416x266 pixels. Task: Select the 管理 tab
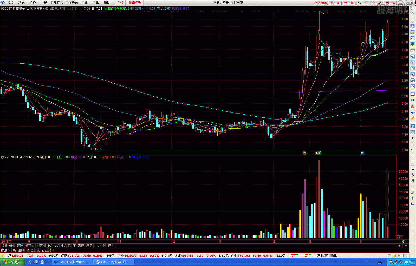(x=20, y=246)
